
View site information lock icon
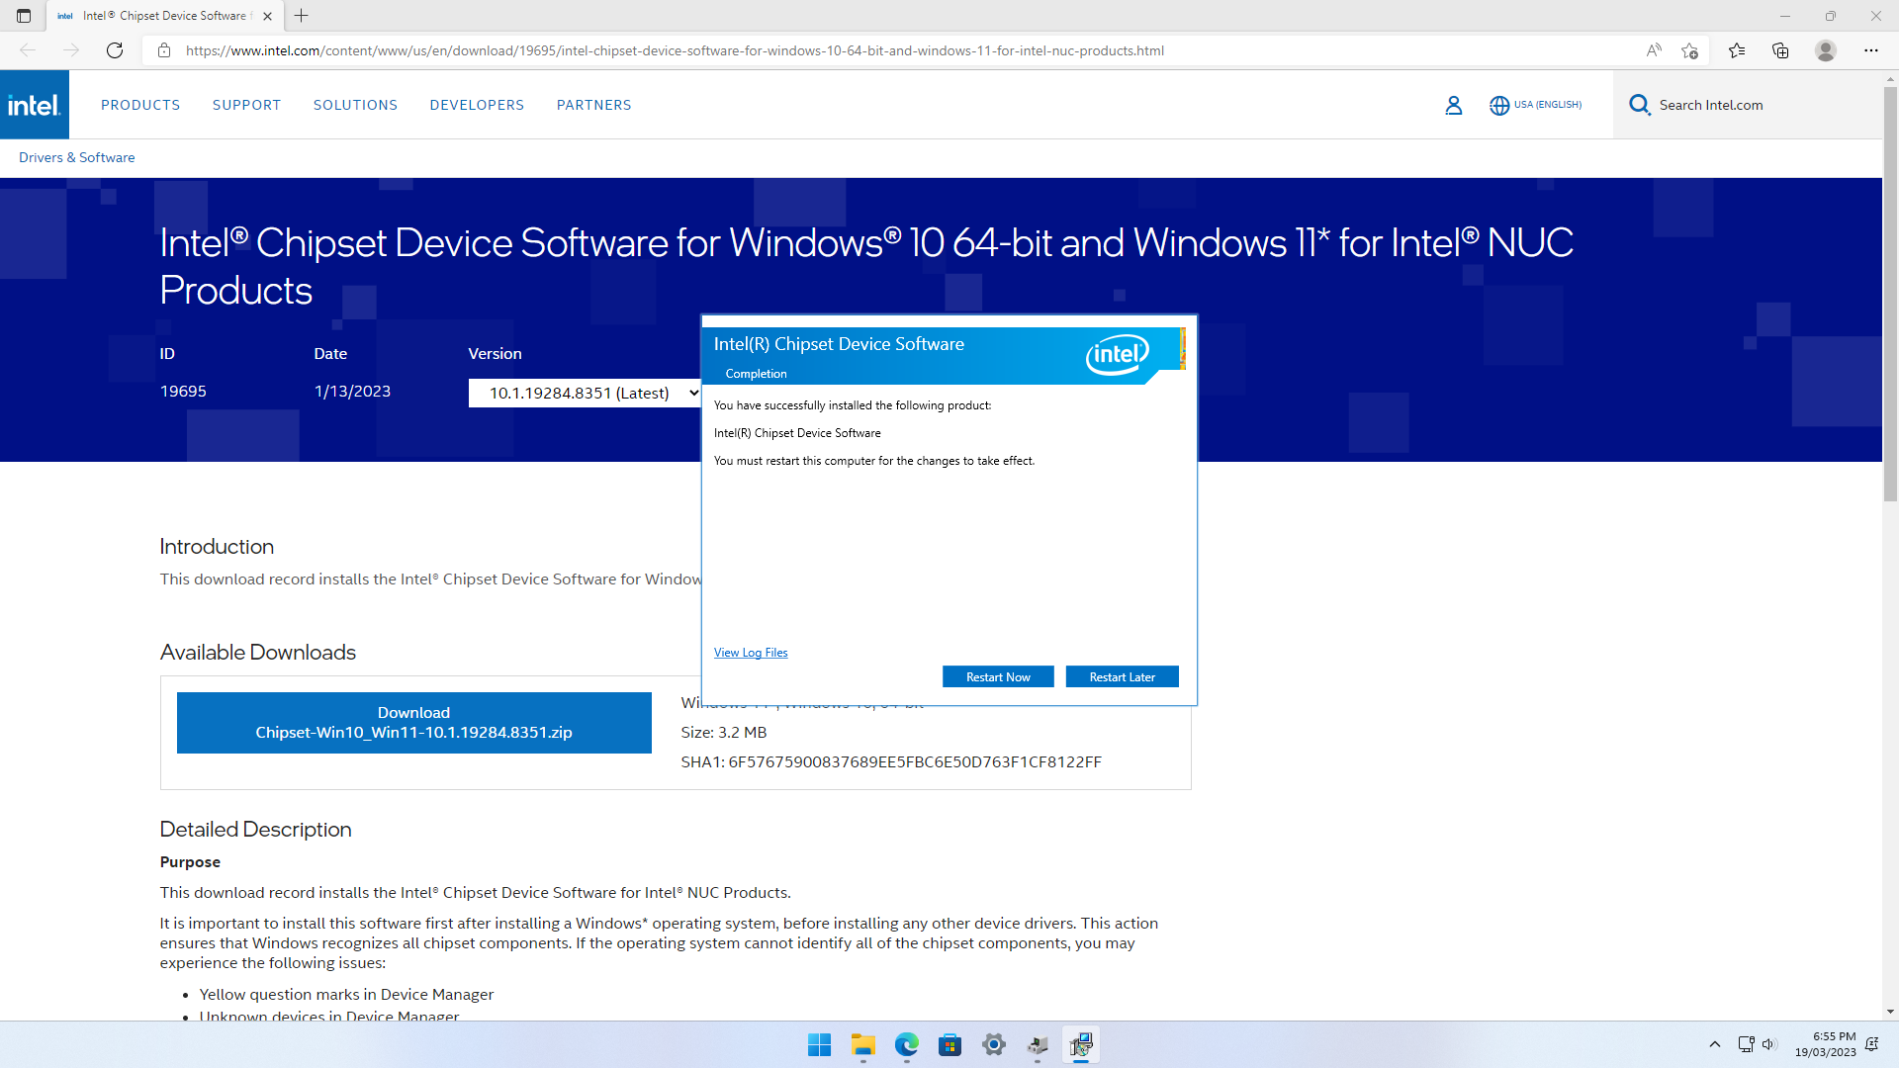[x=164, y=50]
